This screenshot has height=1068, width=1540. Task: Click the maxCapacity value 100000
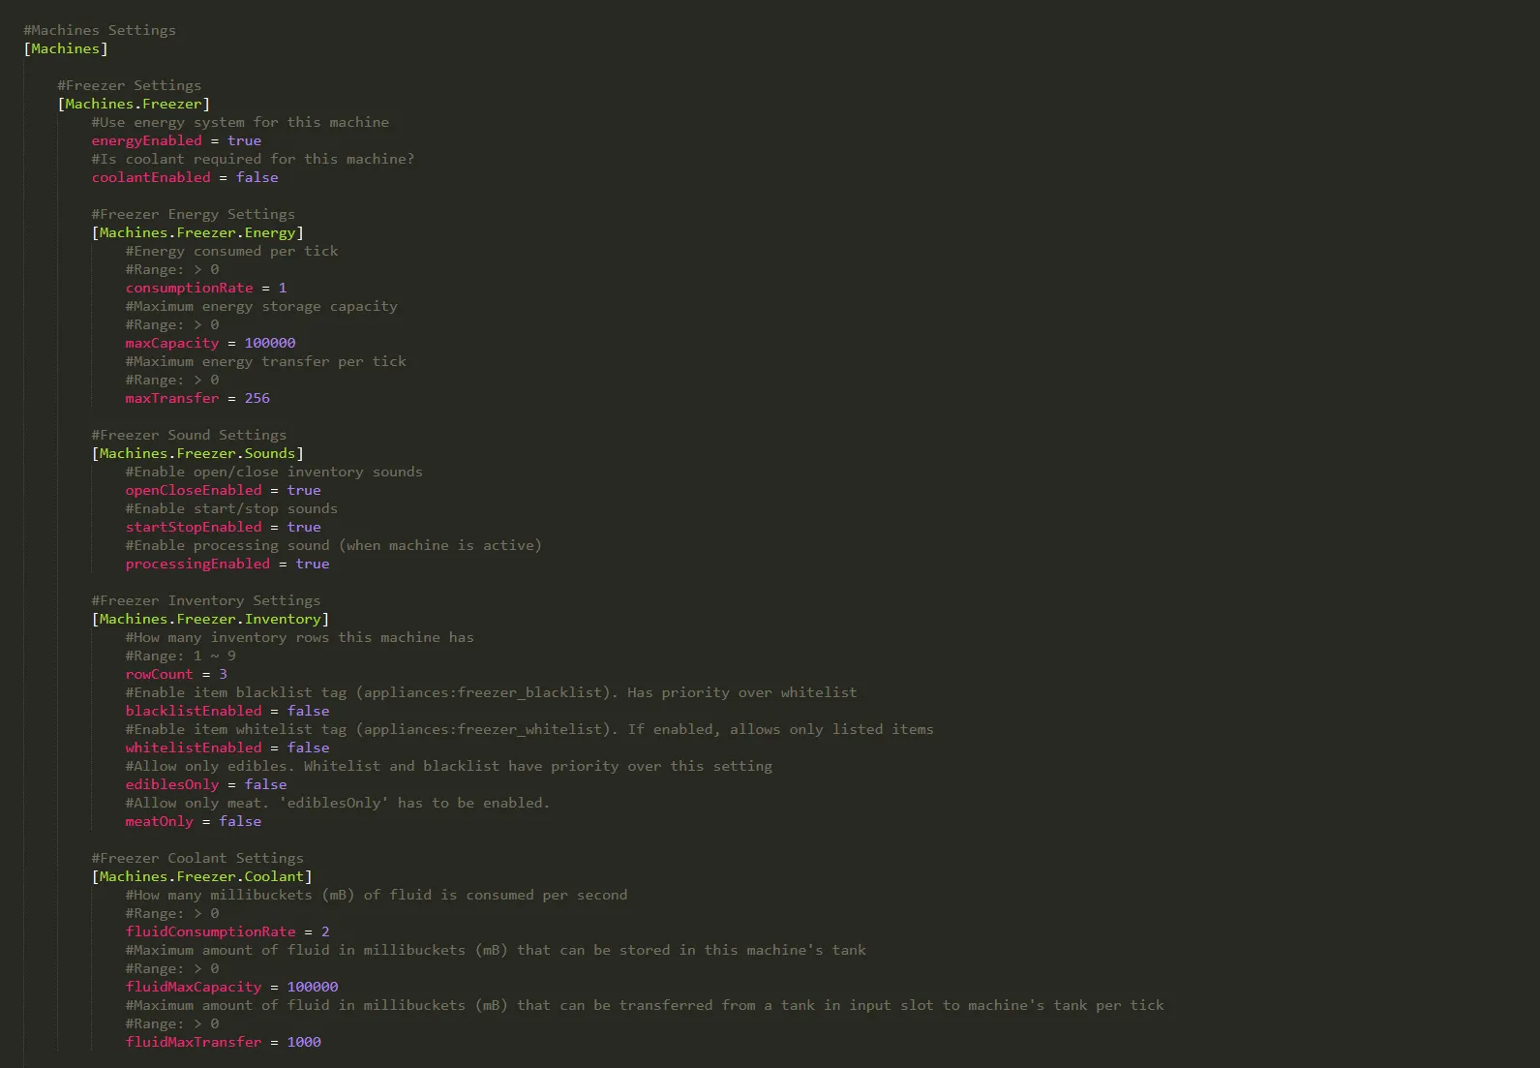click(270, 343)
